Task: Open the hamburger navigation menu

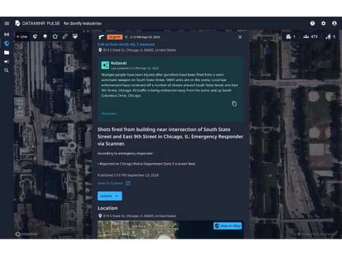Action: pos(7,23)
